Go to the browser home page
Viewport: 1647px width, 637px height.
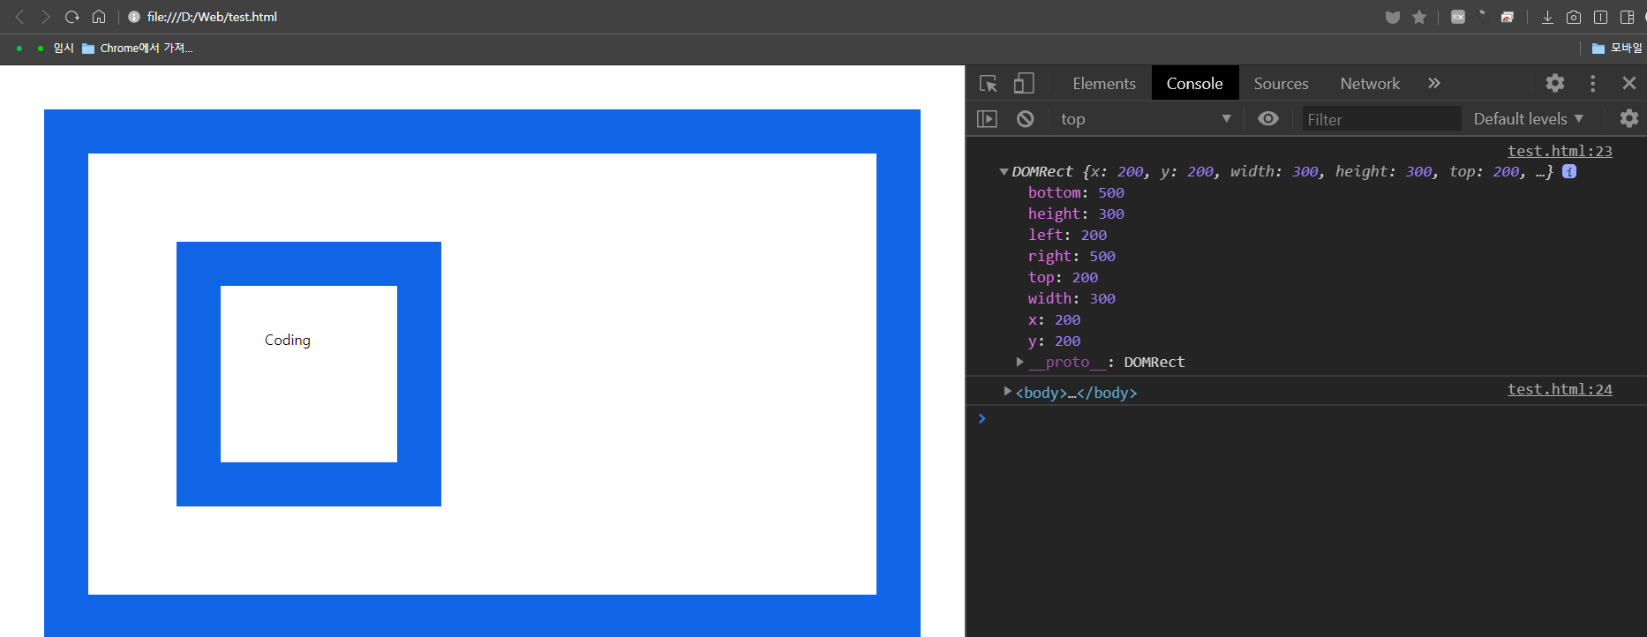click(x=99, y=17)
